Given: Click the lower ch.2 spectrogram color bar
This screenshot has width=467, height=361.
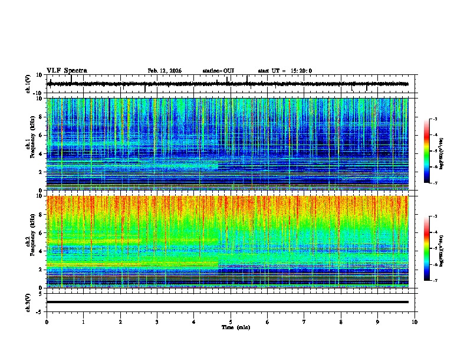Looking at the screenshot, I should coord(427,248).
